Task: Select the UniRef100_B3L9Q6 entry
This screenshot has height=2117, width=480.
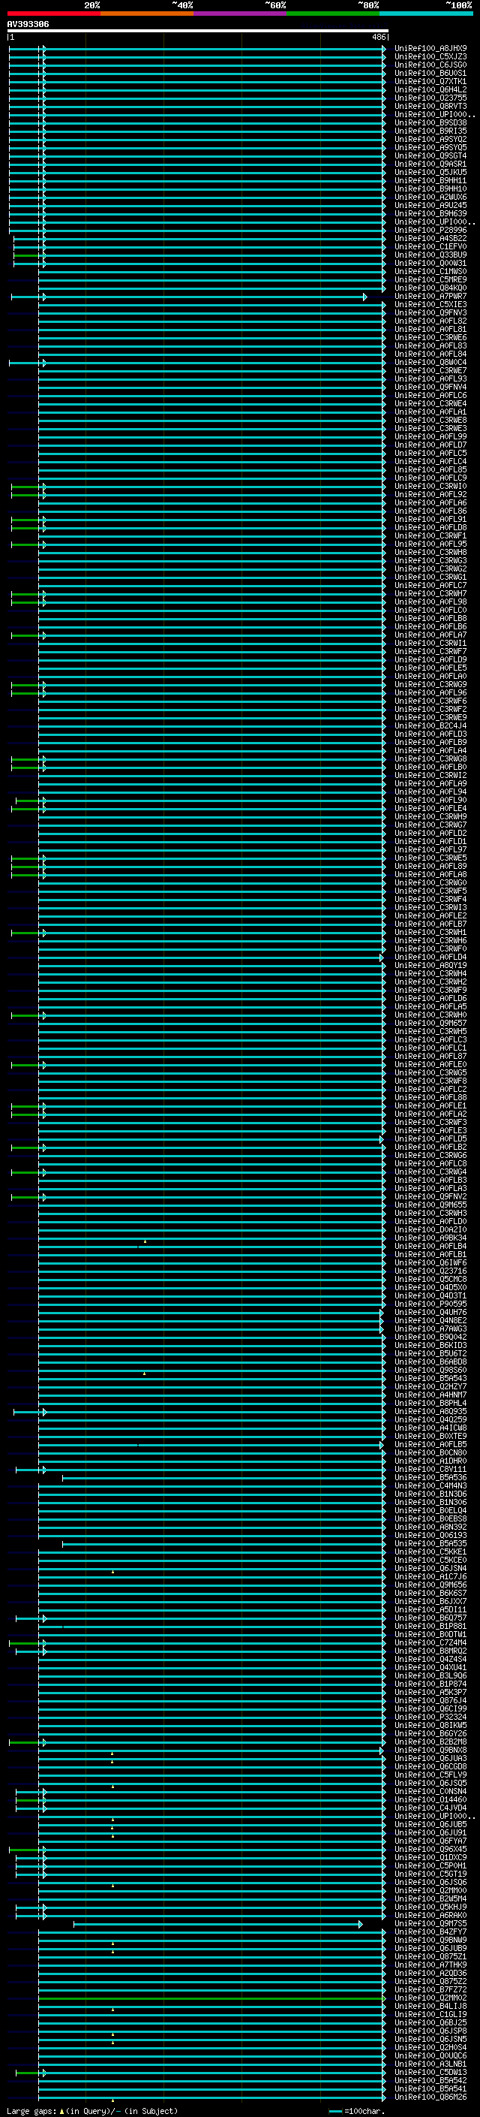Action: [430, 1675]
